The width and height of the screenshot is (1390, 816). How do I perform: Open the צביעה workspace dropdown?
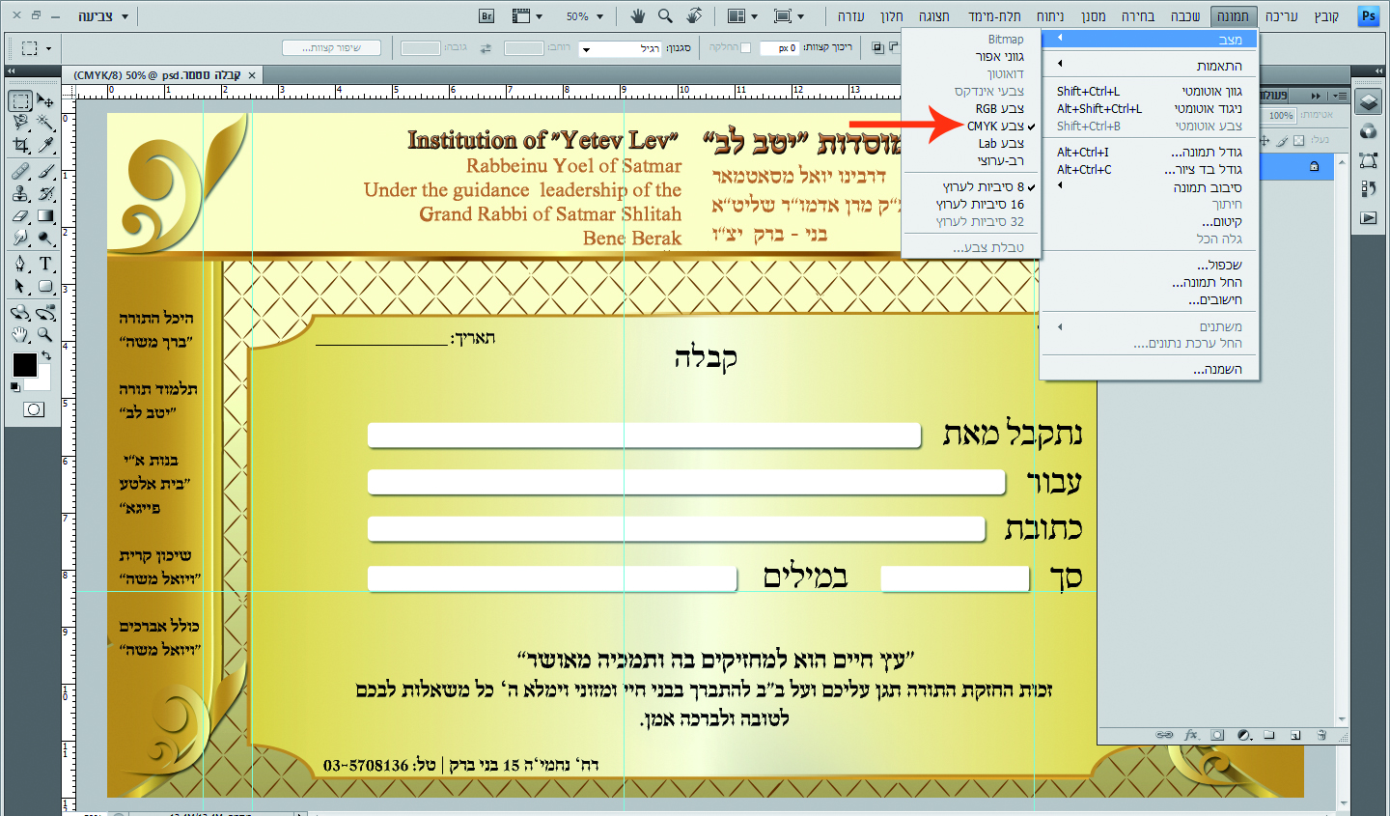point(103,16)
